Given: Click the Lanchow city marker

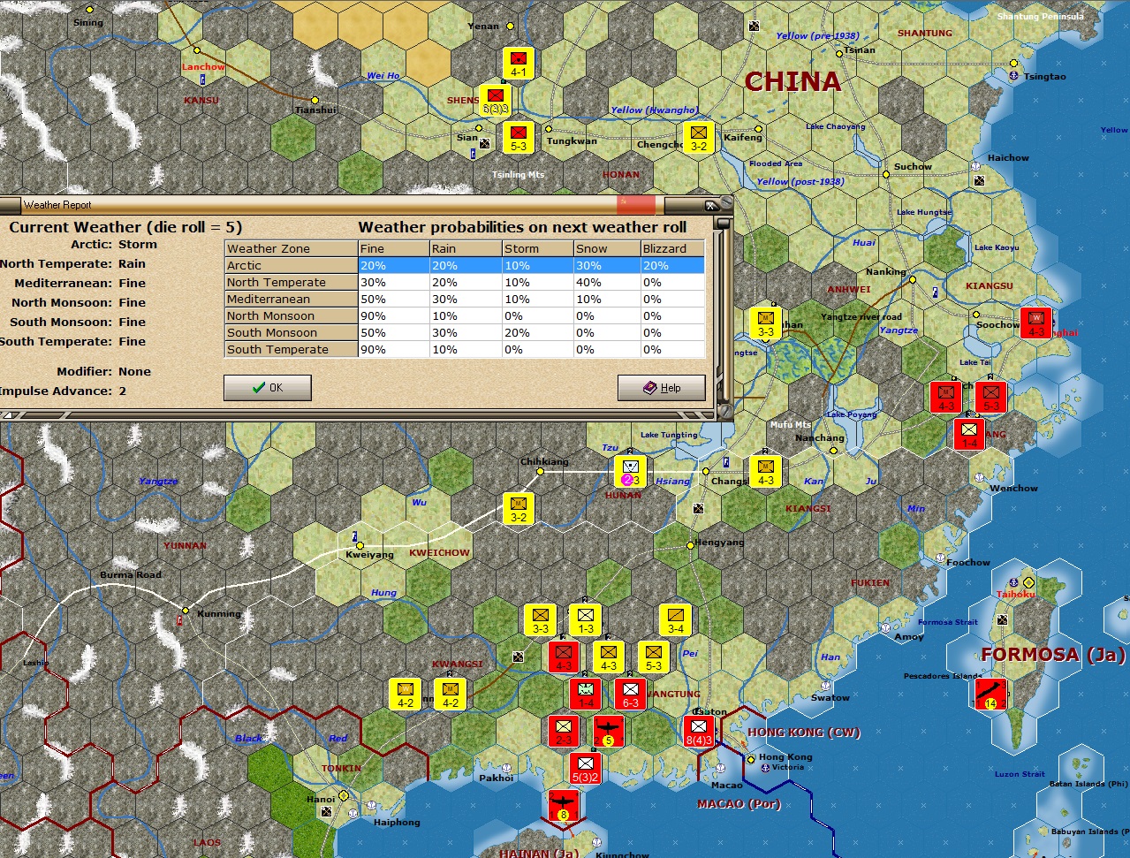Looking at the screenshot, I should pos(197,50).
